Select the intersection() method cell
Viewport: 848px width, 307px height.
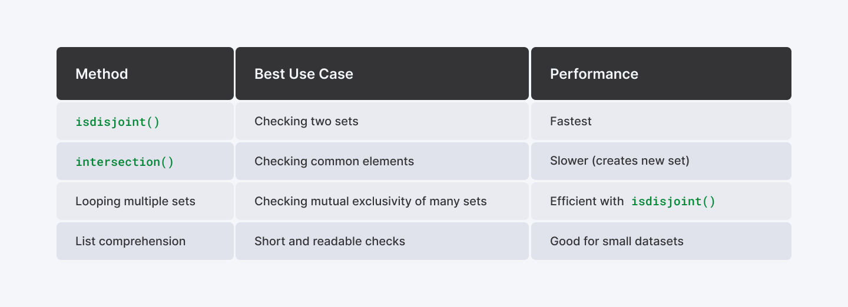click(145, 161)
